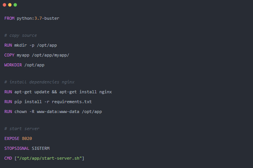253x168 pixels.
Task: Click the EXPOSE keyword
Action: 12,138
